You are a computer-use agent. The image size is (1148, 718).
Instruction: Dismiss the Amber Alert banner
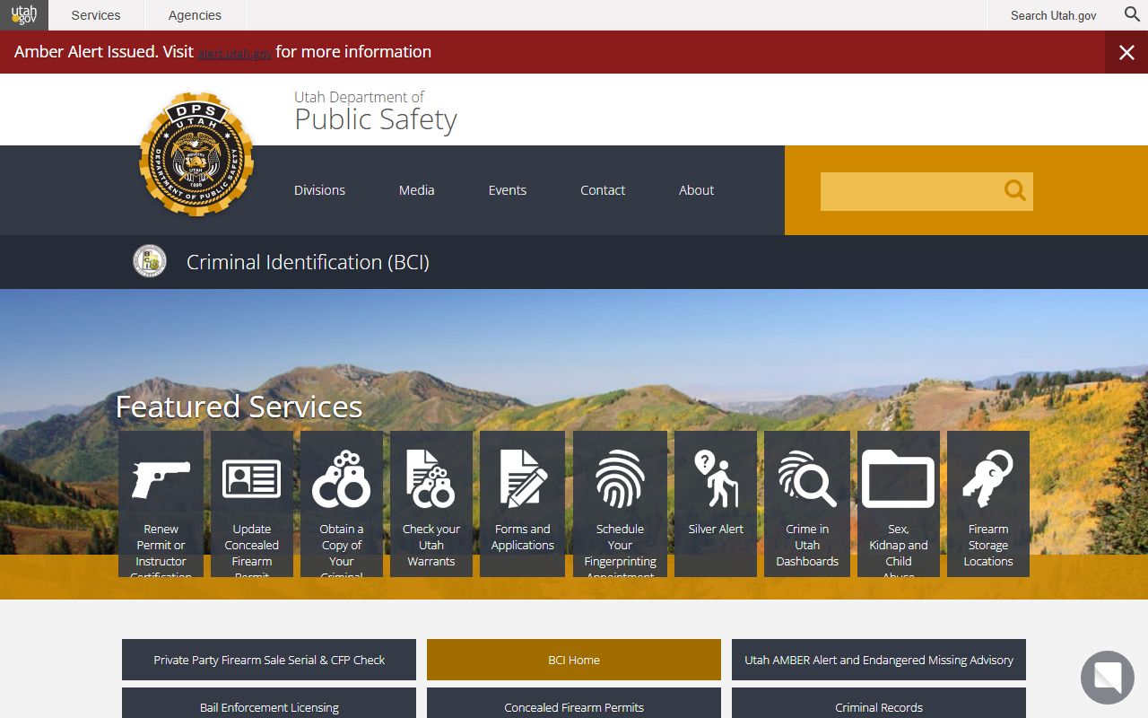1126,52
